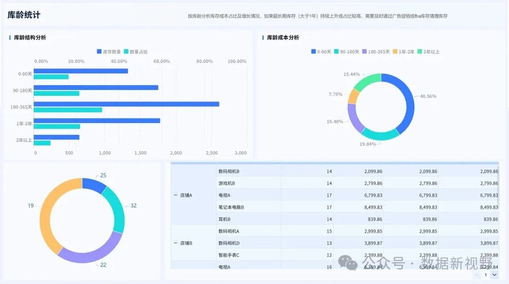509x284 pixels.
Task: Select the 电视A row under 店铺A
Action: (357, 195)
